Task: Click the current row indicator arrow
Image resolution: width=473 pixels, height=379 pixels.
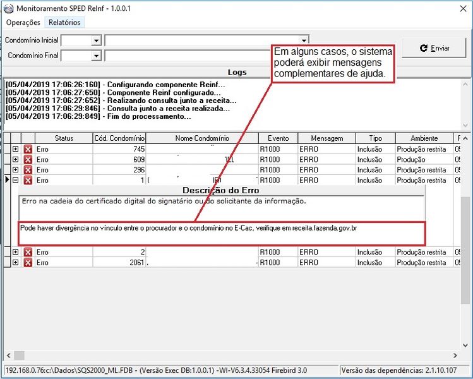Action: pyautogui.click(x=7, y=180)
